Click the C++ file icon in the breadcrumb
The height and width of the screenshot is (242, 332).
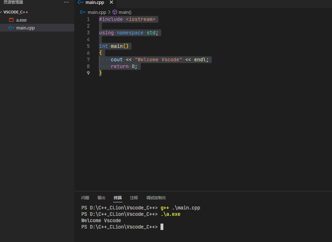(x=83, y=12)
